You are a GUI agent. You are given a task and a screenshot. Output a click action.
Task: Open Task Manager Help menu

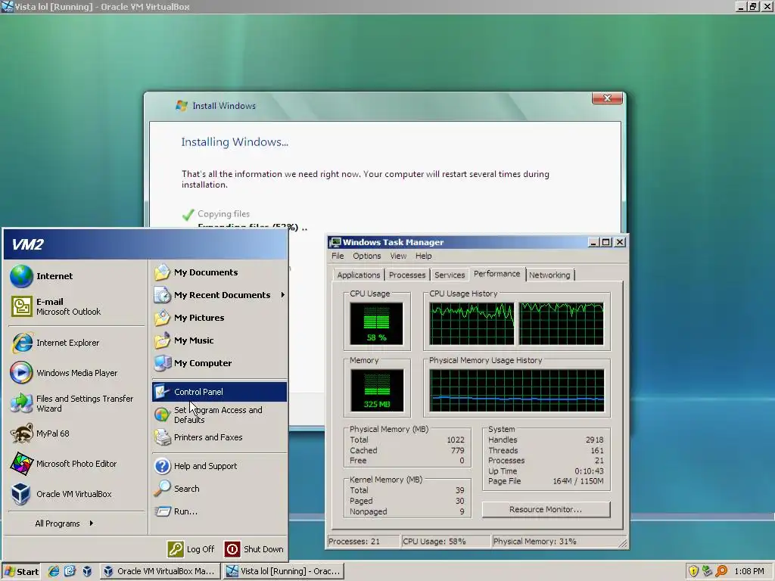424,256
